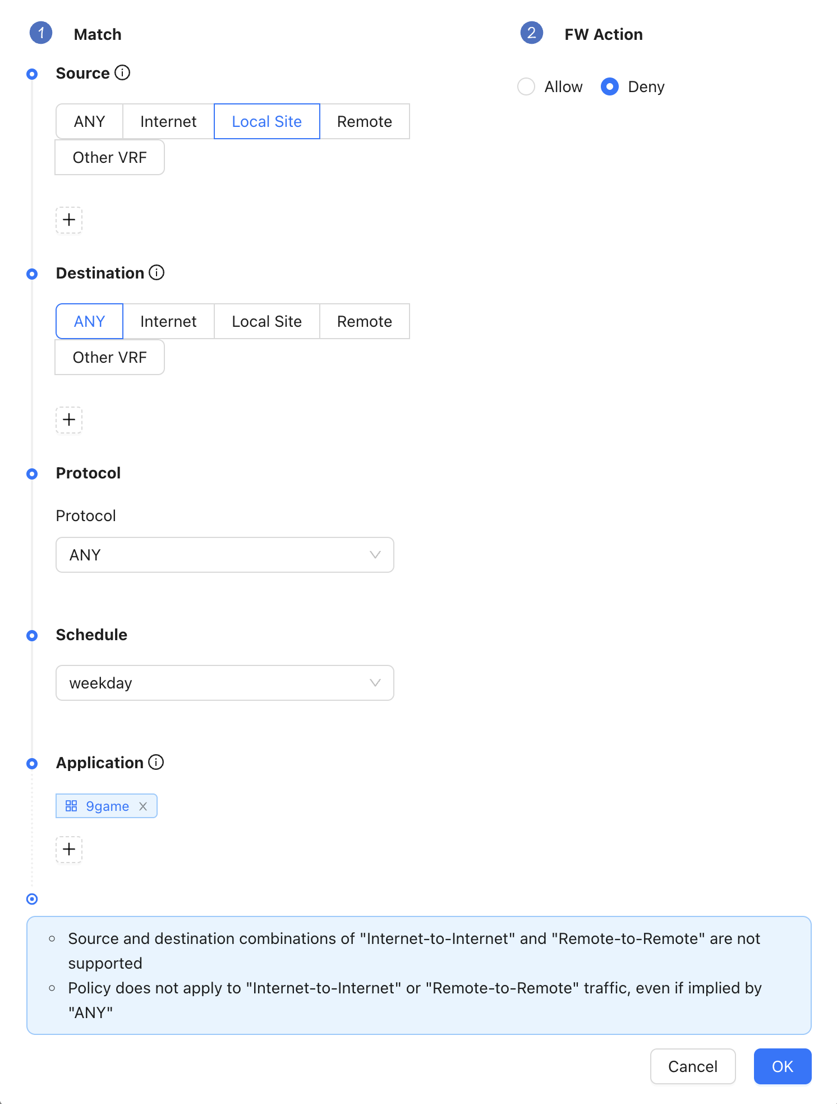Select Local Site under Destination

point(267,321)
